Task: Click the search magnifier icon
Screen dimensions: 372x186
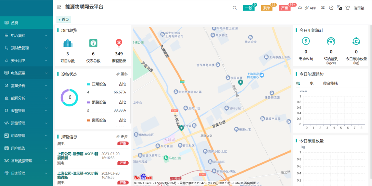Action: [x=235, y=8]
